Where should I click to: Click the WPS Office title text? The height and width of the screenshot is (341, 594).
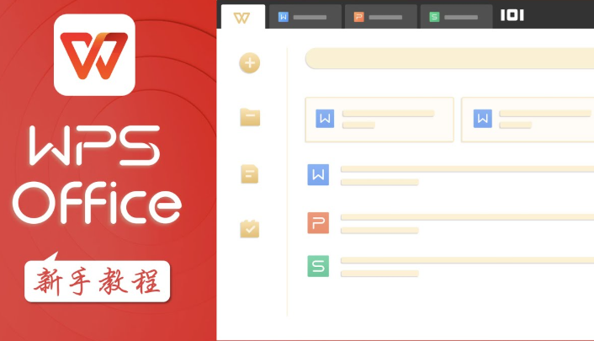[95, 178]
